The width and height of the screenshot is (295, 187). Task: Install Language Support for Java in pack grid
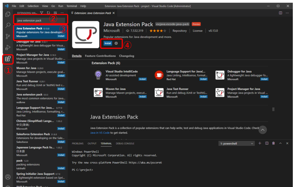[x=203, y=79]
